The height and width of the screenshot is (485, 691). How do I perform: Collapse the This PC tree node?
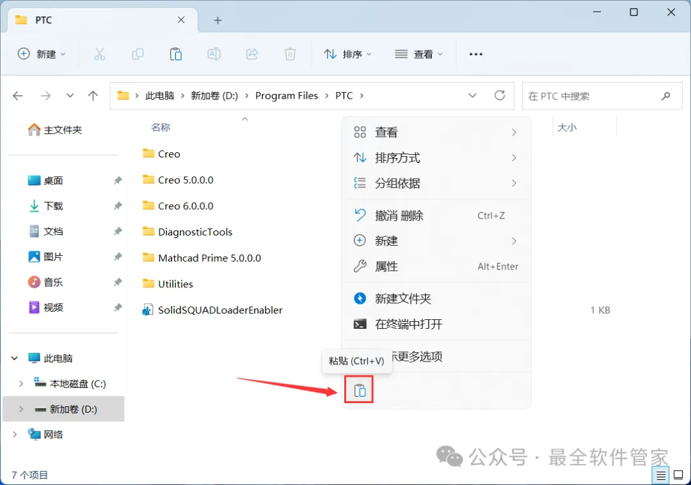pyautogui.click(x=15, y=358)
